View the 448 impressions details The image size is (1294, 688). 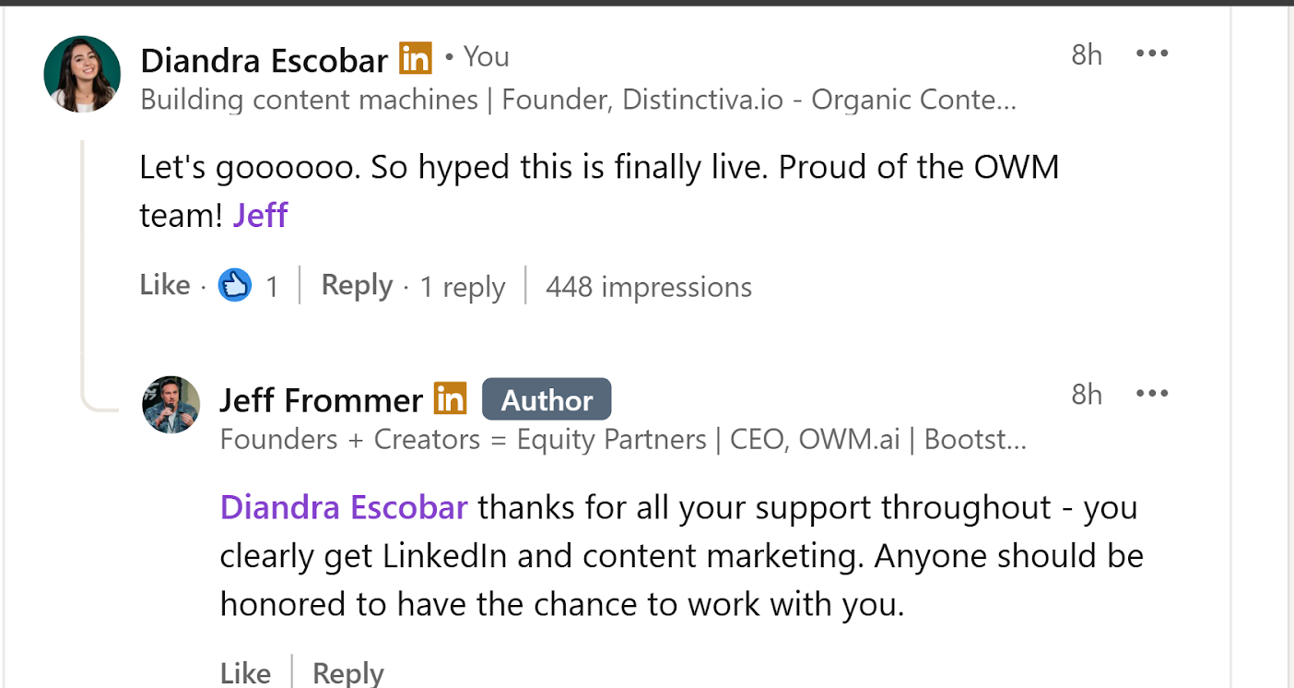pyautogui.click(x=649, y=287)
